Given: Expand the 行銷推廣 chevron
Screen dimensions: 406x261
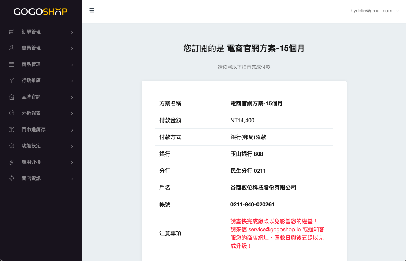Looking at the screenshot, I should point(72,81).
